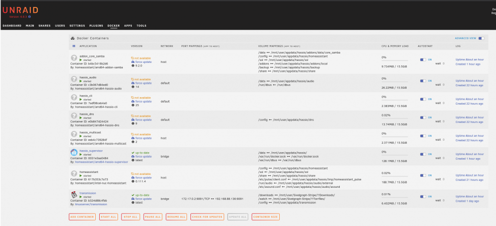Image resolution: width=496 pixels, height=226 pixels.
Task: Click the hassio_audio container icon
Action: tap(74, 79)
